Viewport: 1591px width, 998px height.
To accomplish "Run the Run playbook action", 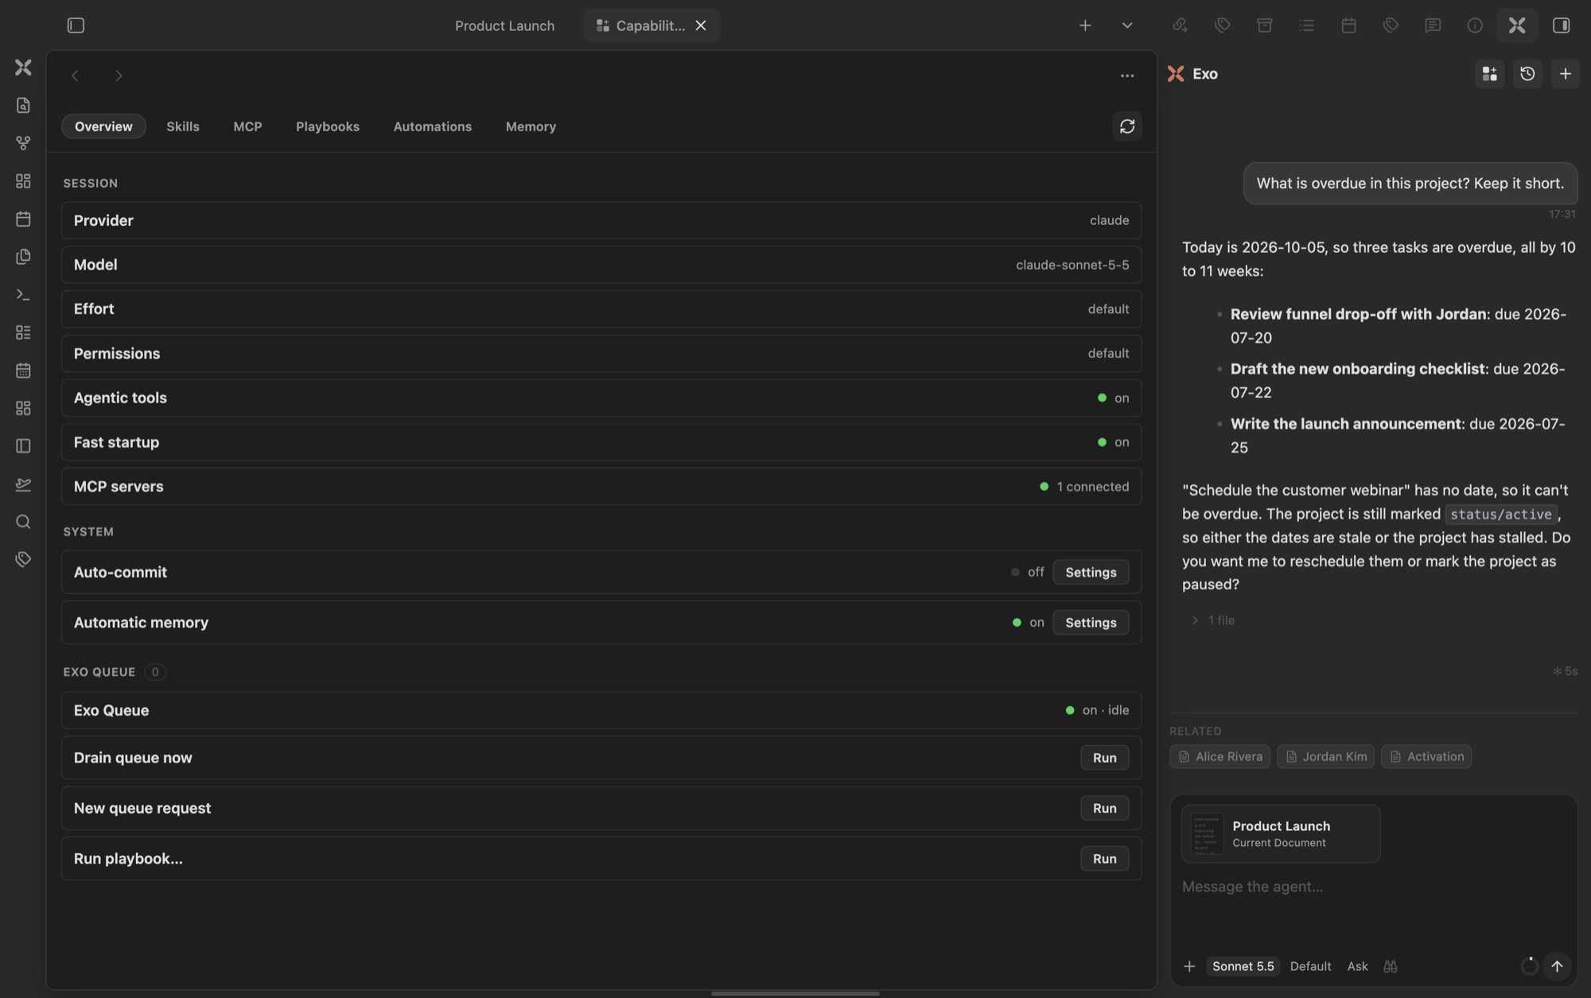I will click(x=1104, y=859).
